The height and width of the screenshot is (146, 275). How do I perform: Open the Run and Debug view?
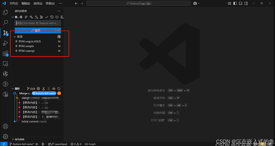[x=6, y=43]
